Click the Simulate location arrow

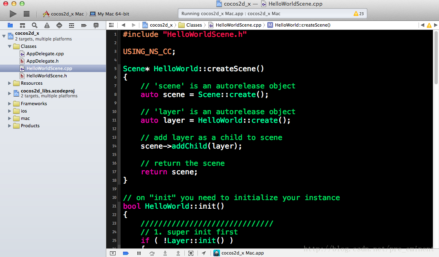(x=204, y=253)
